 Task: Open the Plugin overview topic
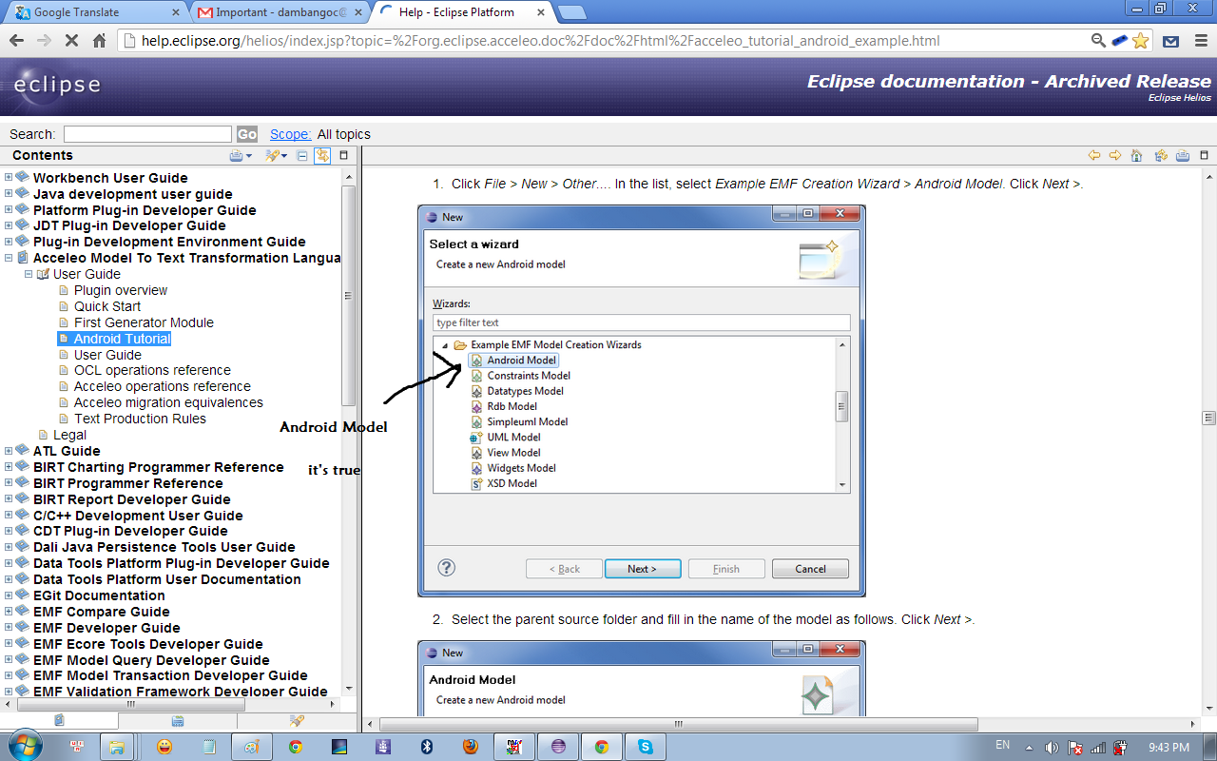121,290
